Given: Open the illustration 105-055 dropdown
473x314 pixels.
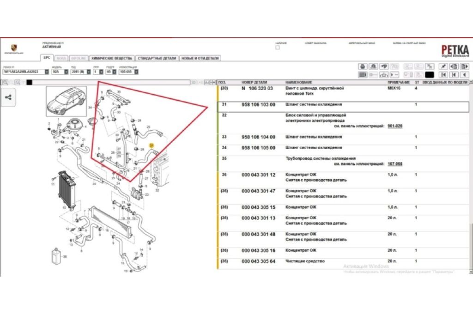Looking at the screenshot, I should (x=136, y=72).
